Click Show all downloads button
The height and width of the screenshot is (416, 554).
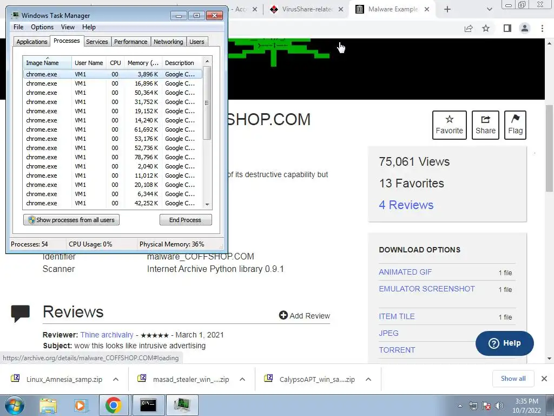click(513, 379)
